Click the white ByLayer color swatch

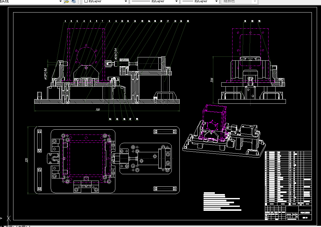click(86, 1)
